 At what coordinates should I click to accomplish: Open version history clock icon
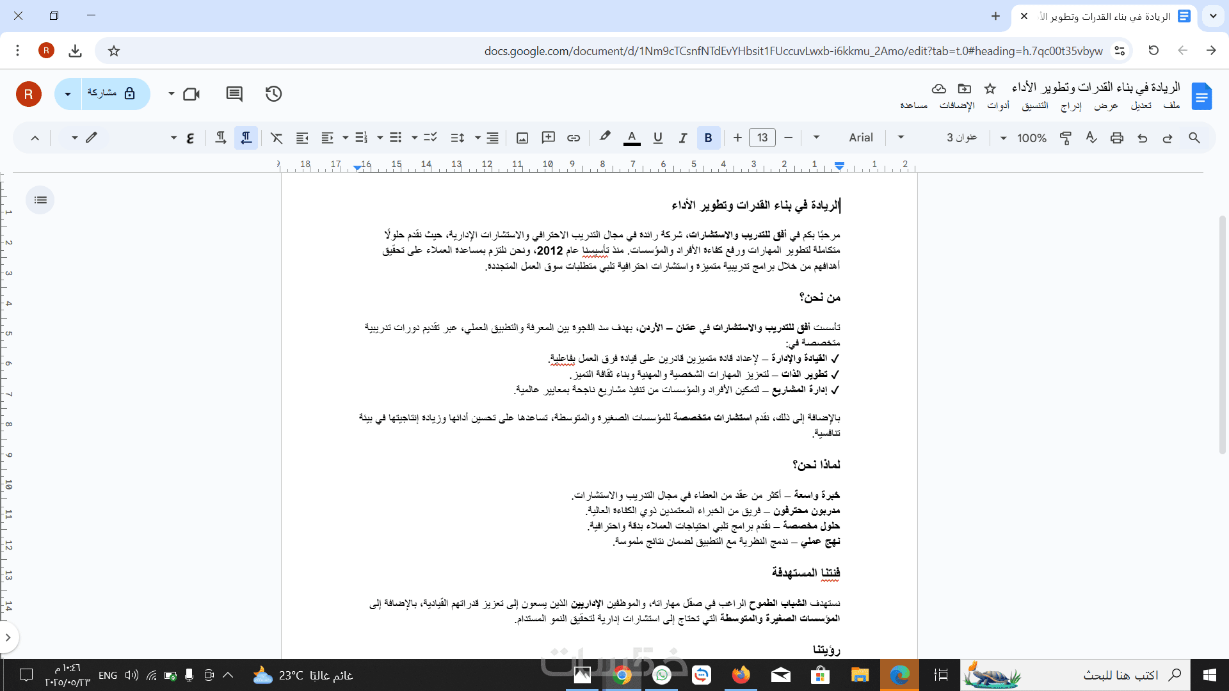coord(273,94)
